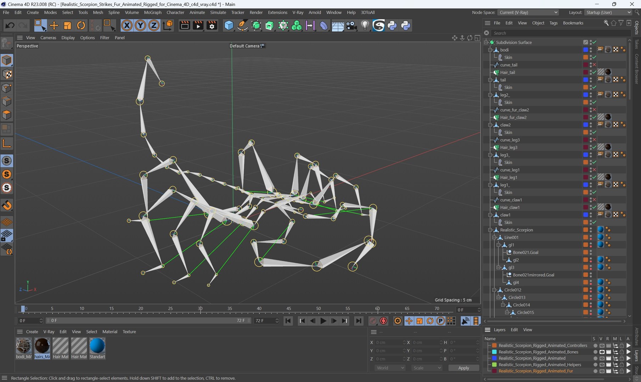Viewport: 641px width, 382px height.
Task: Toggle visibility eye for Scorpion Bones layer
Action: click(602, 352)
